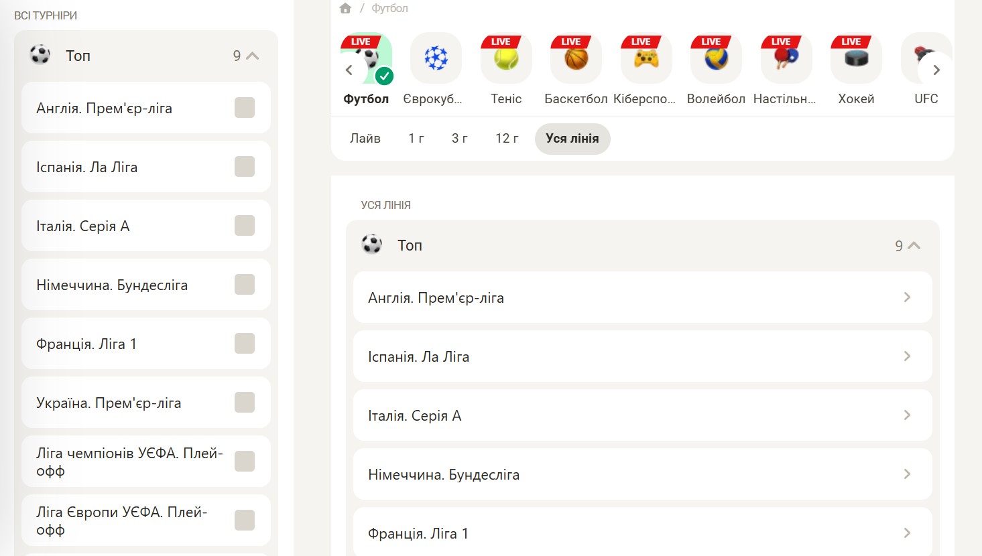Open Італія. Серія А in the main list
982x556 pixels.
tap(642, 415)
